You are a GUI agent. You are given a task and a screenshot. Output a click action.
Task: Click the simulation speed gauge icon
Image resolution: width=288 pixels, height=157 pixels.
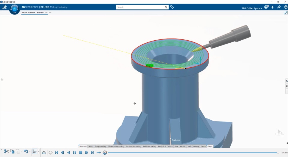pyautogui.click(x=105, y=152)
